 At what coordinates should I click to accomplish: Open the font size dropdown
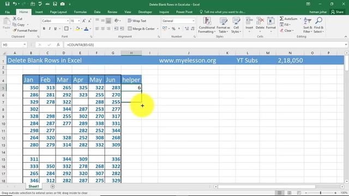click(x=79, y=21)
